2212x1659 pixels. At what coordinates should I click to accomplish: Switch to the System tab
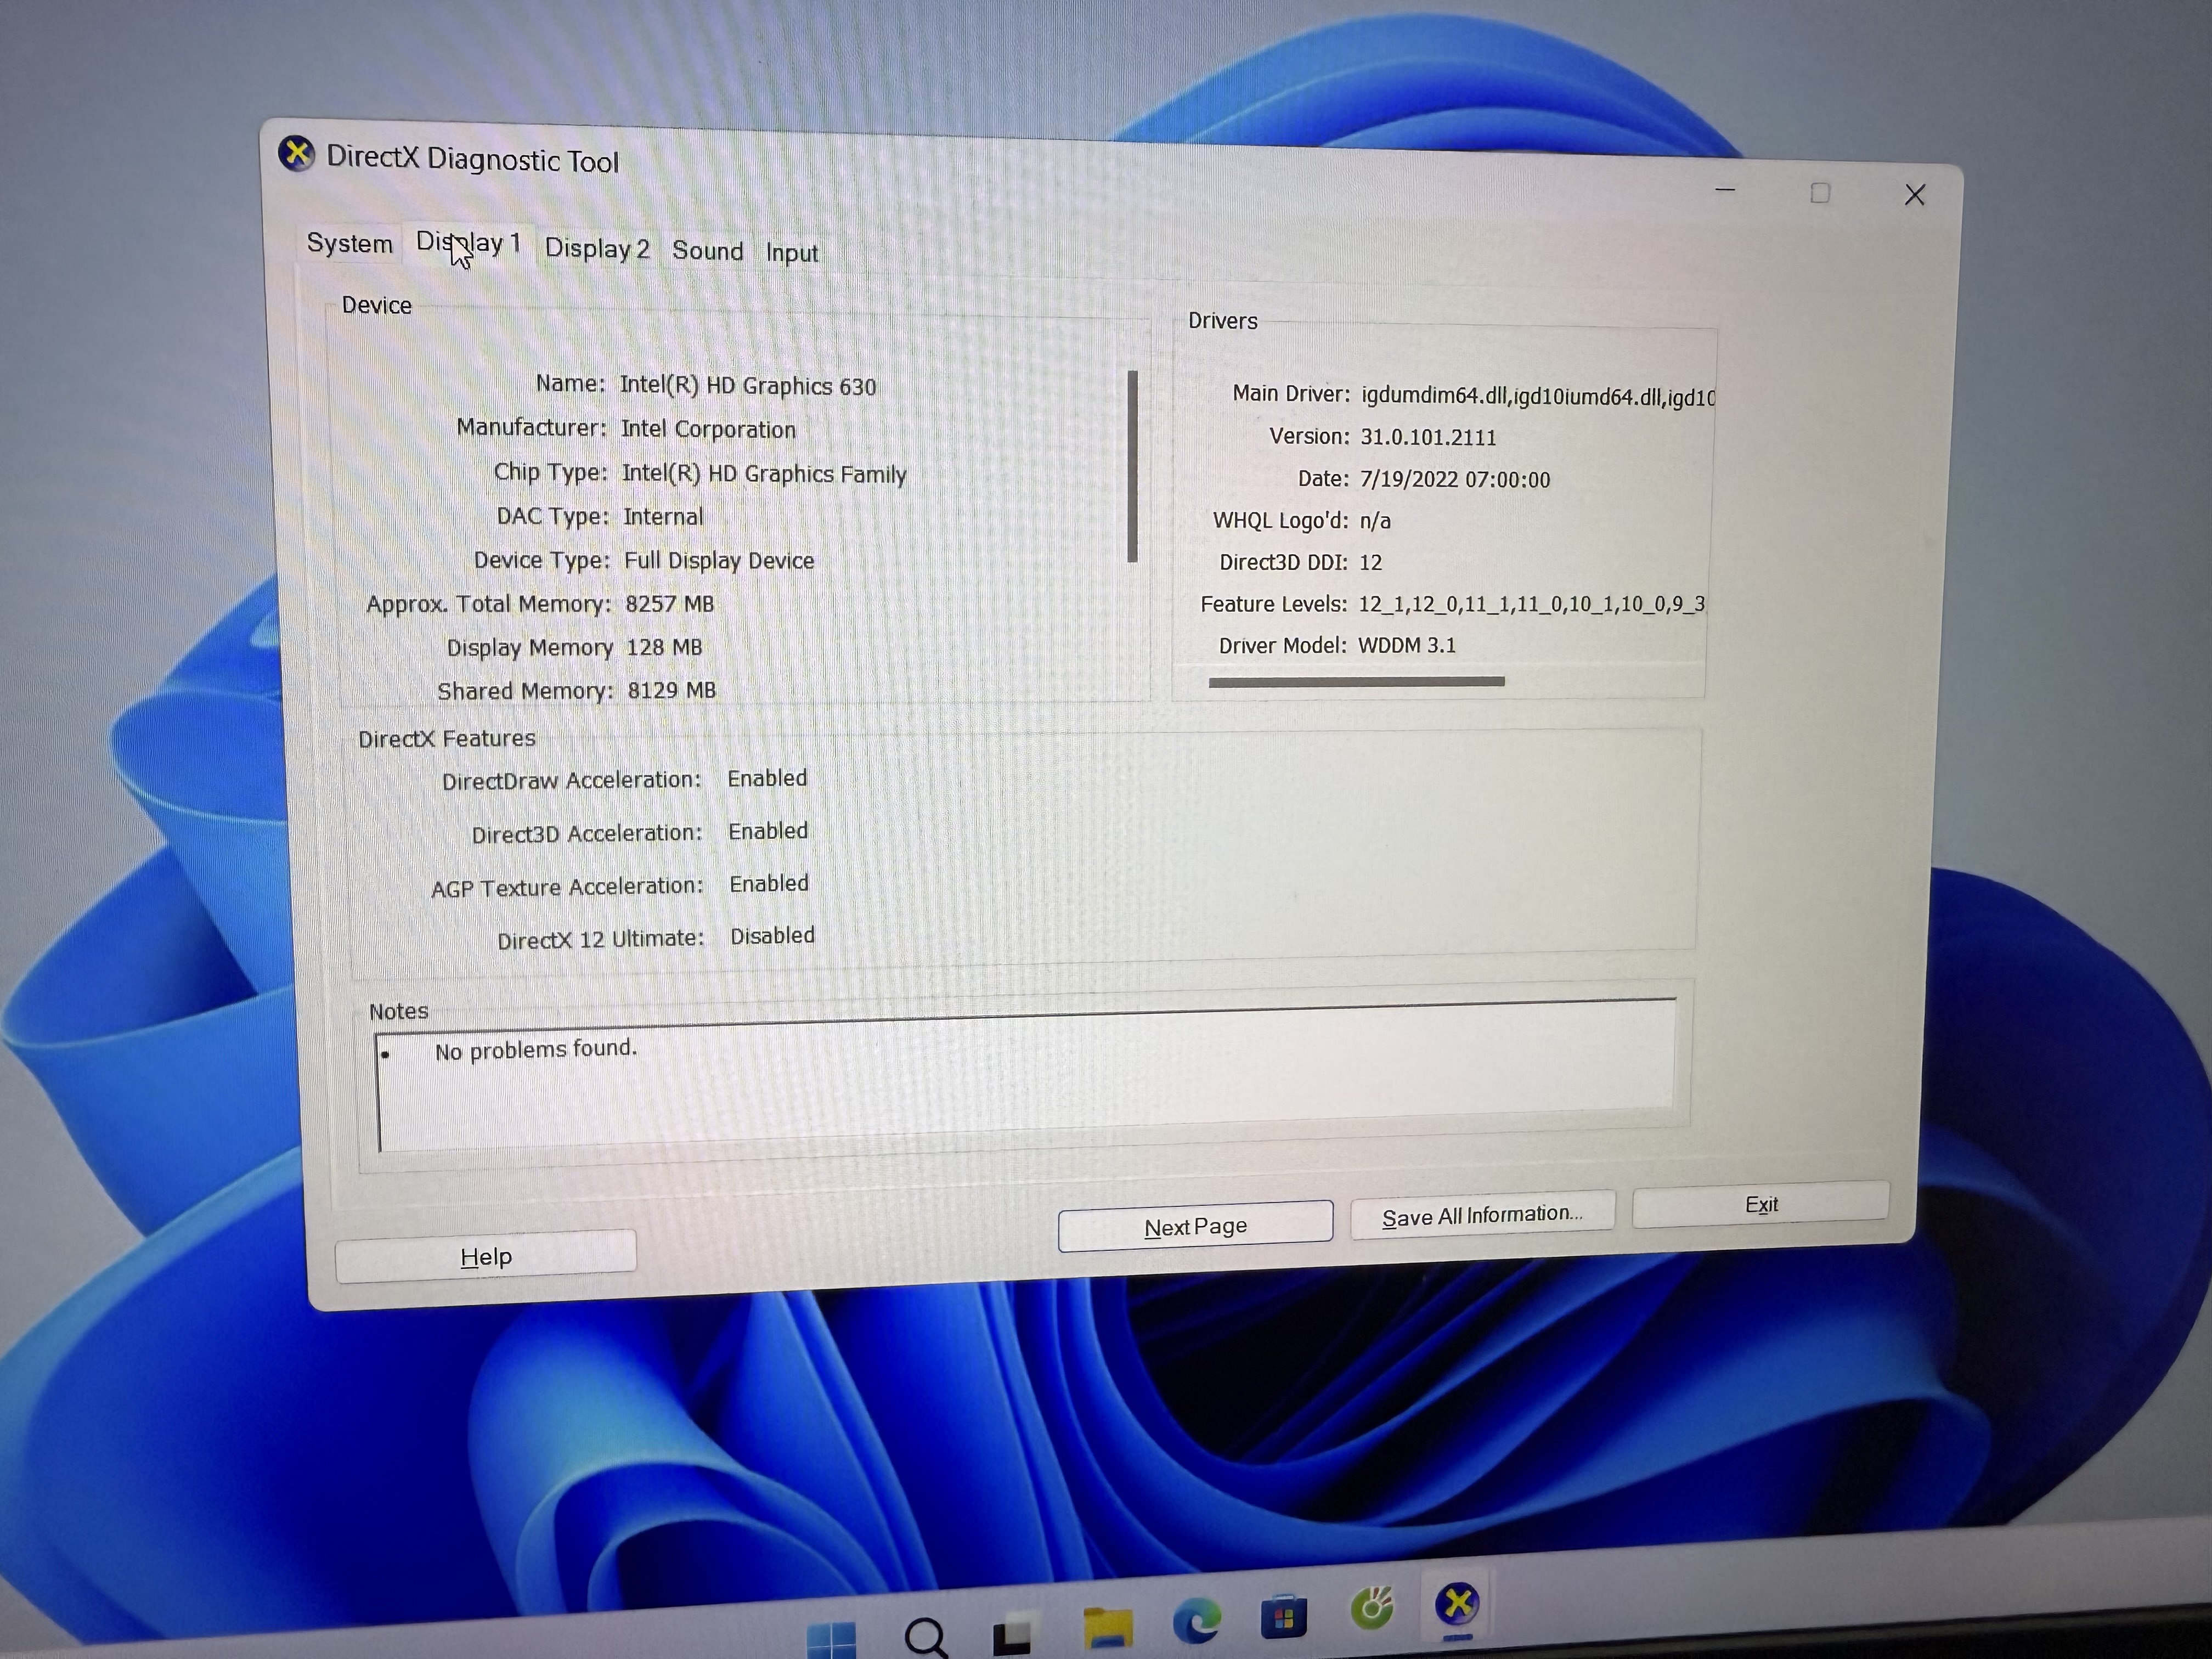[349, 243]
